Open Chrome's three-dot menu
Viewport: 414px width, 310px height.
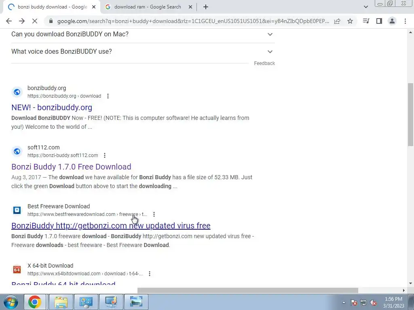click(x=405, y=21)
